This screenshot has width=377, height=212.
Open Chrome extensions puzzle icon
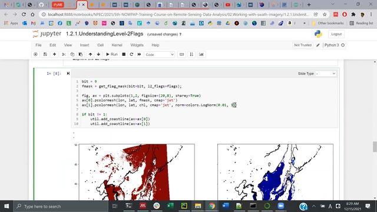[353, 14]
